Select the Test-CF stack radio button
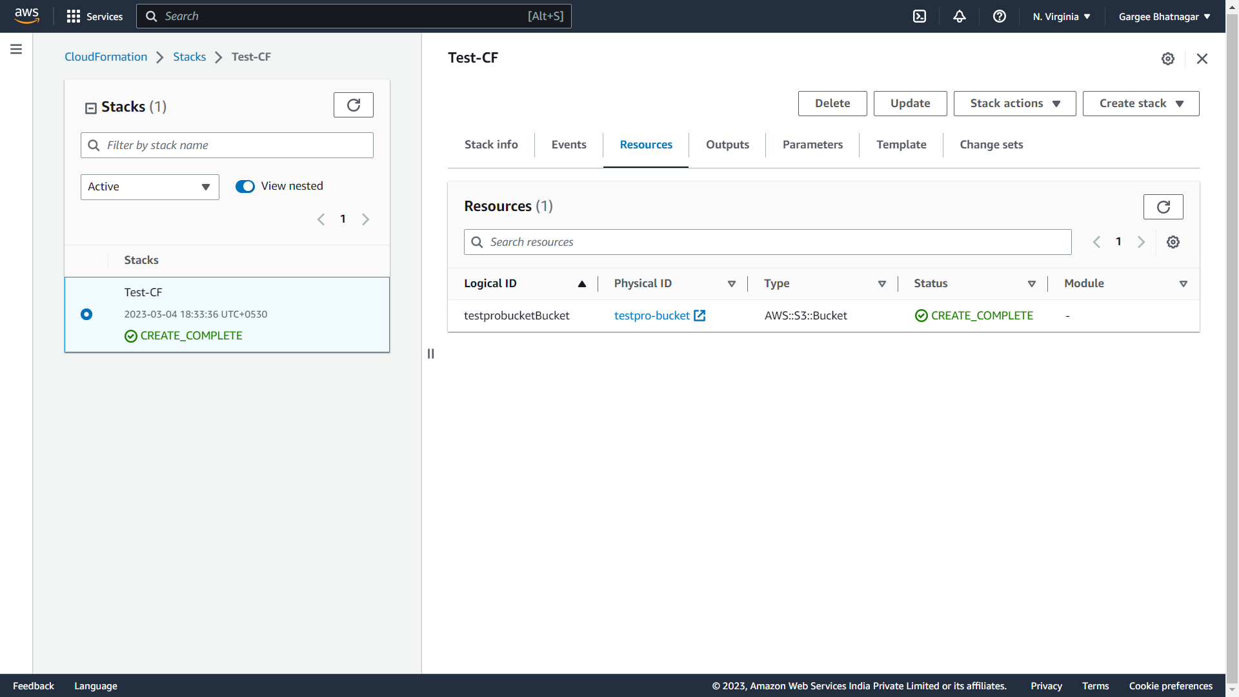The image size is (1239, 697). pos(86,314)
